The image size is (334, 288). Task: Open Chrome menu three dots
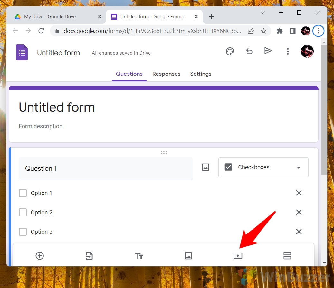click(x=319, y=31)
